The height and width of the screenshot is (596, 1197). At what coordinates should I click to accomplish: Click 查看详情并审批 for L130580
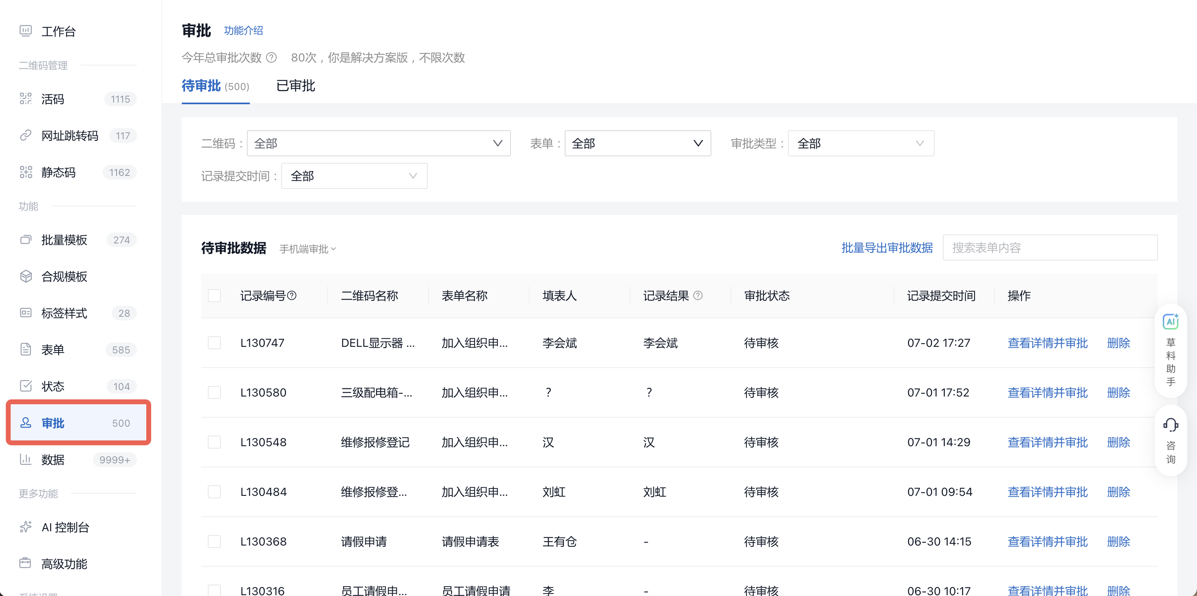tap(1047, 393)
